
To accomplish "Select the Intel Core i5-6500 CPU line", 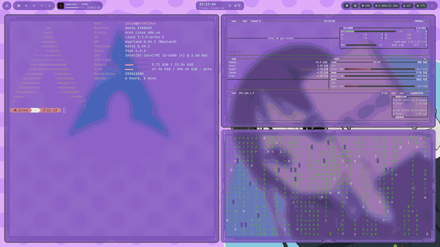I will (166, 55).
